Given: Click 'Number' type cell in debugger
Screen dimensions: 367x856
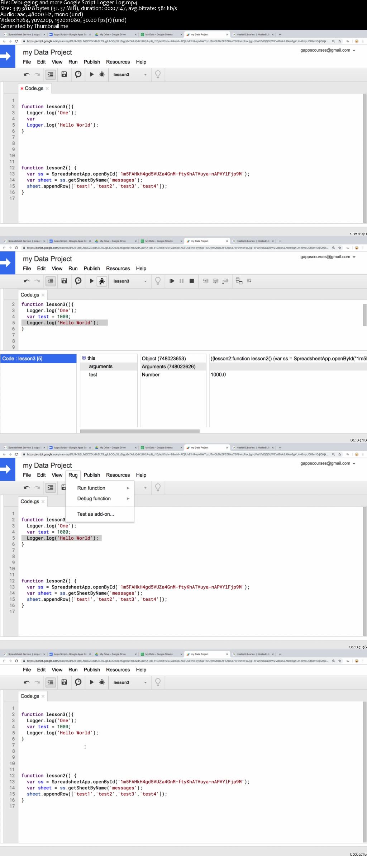Looking at the screenshot, I should [x=151, y=375].
